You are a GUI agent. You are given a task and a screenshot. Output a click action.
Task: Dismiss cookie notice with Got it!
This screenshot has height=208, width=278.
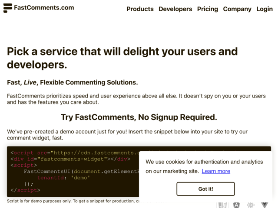coord(205,189)
